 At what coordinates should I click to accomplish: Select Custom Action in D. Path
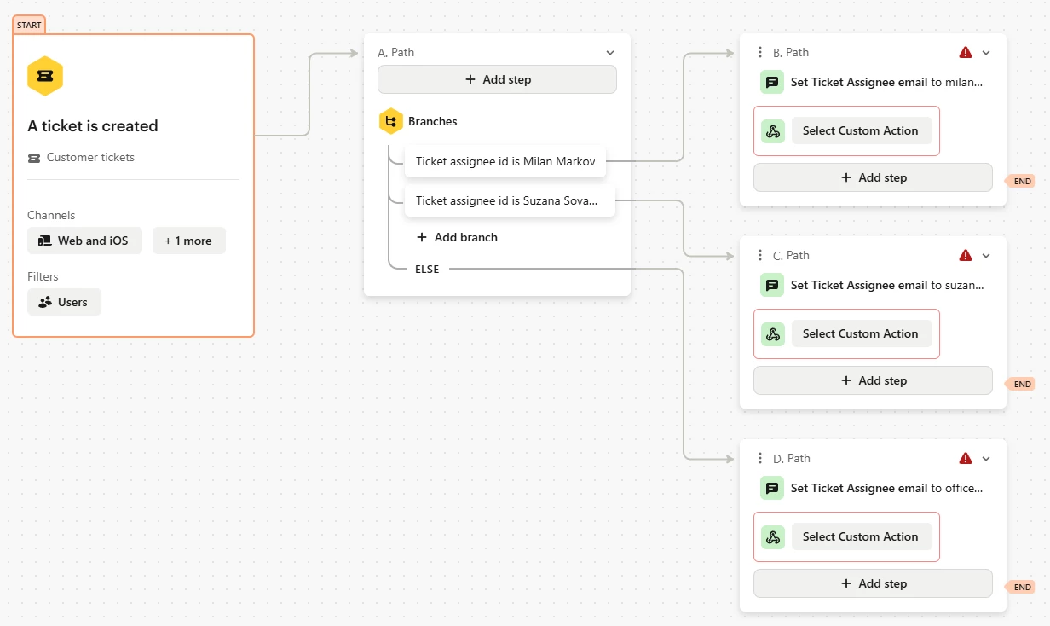click(862, 536)
